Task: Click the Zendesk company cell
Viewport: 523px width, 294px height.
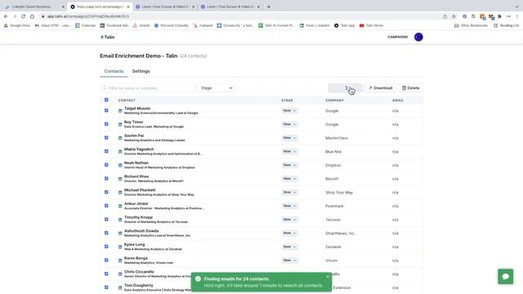Action: (x=333, y=247)
